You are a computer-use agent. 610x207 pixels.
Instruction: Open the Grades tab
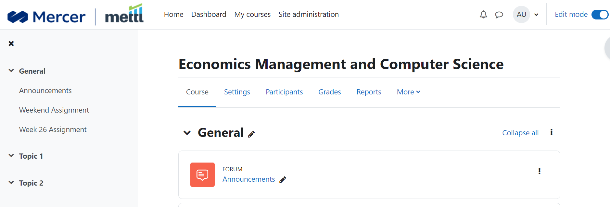330,92
